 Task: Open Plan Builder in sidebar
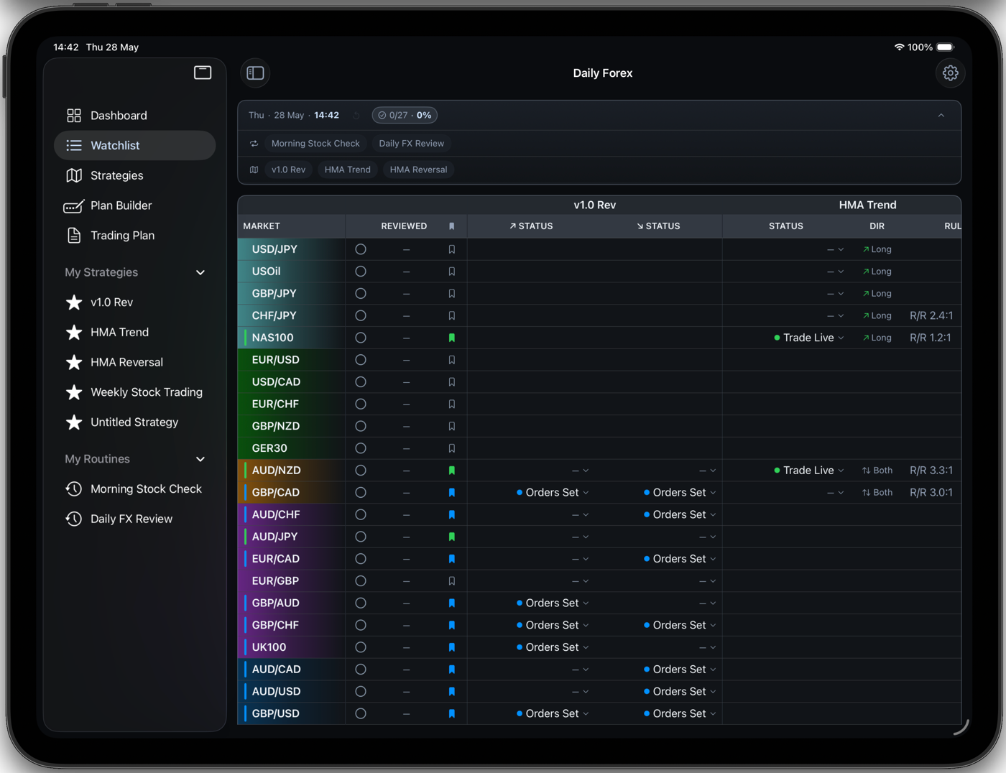point(135,205)
